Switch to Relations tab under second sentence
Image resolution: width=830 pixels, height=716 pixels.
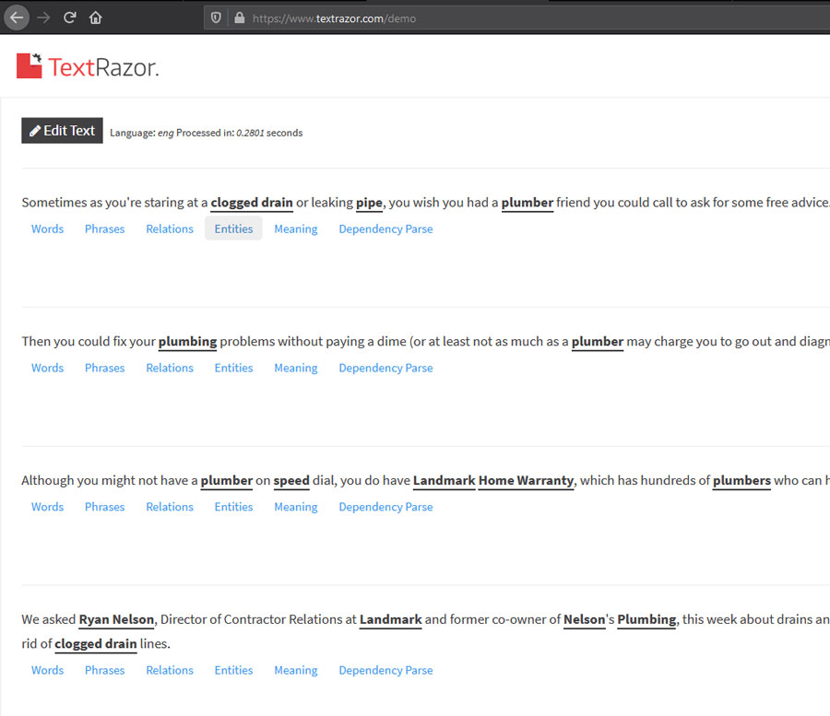tap(170, 368)
